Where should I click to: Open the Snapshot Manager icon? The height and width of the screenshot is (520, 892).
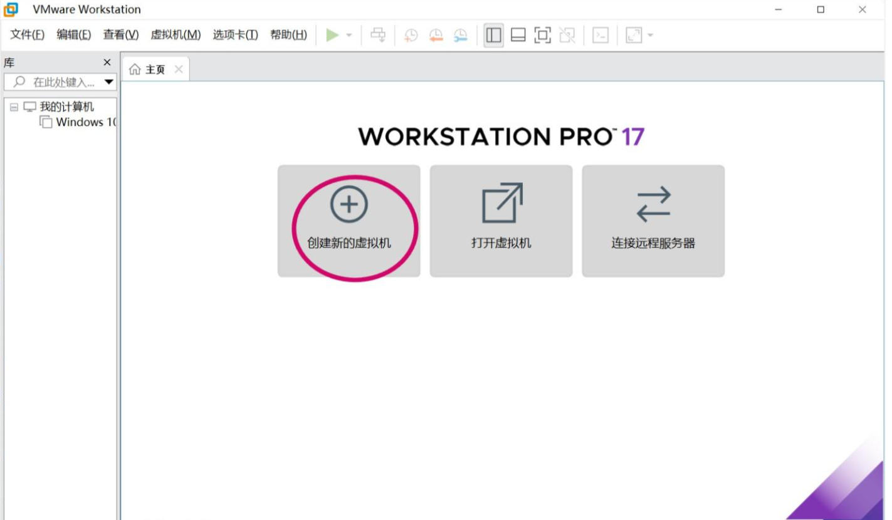click(x=461, y=35)
